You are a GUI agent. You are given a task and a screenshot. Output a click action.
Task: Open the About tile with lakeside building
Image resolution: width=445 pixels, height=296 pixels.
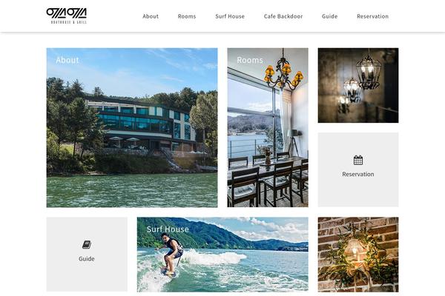[132, 128]
